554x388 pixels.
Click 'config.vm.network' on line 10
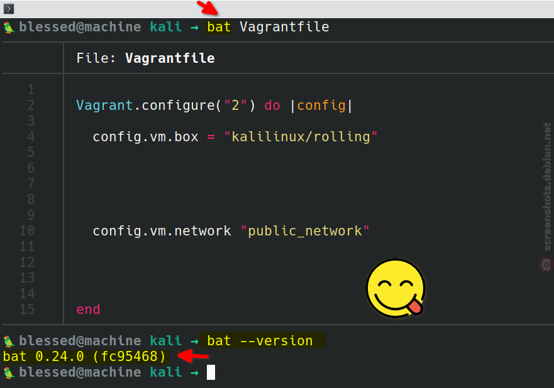[x=162, y=231]
